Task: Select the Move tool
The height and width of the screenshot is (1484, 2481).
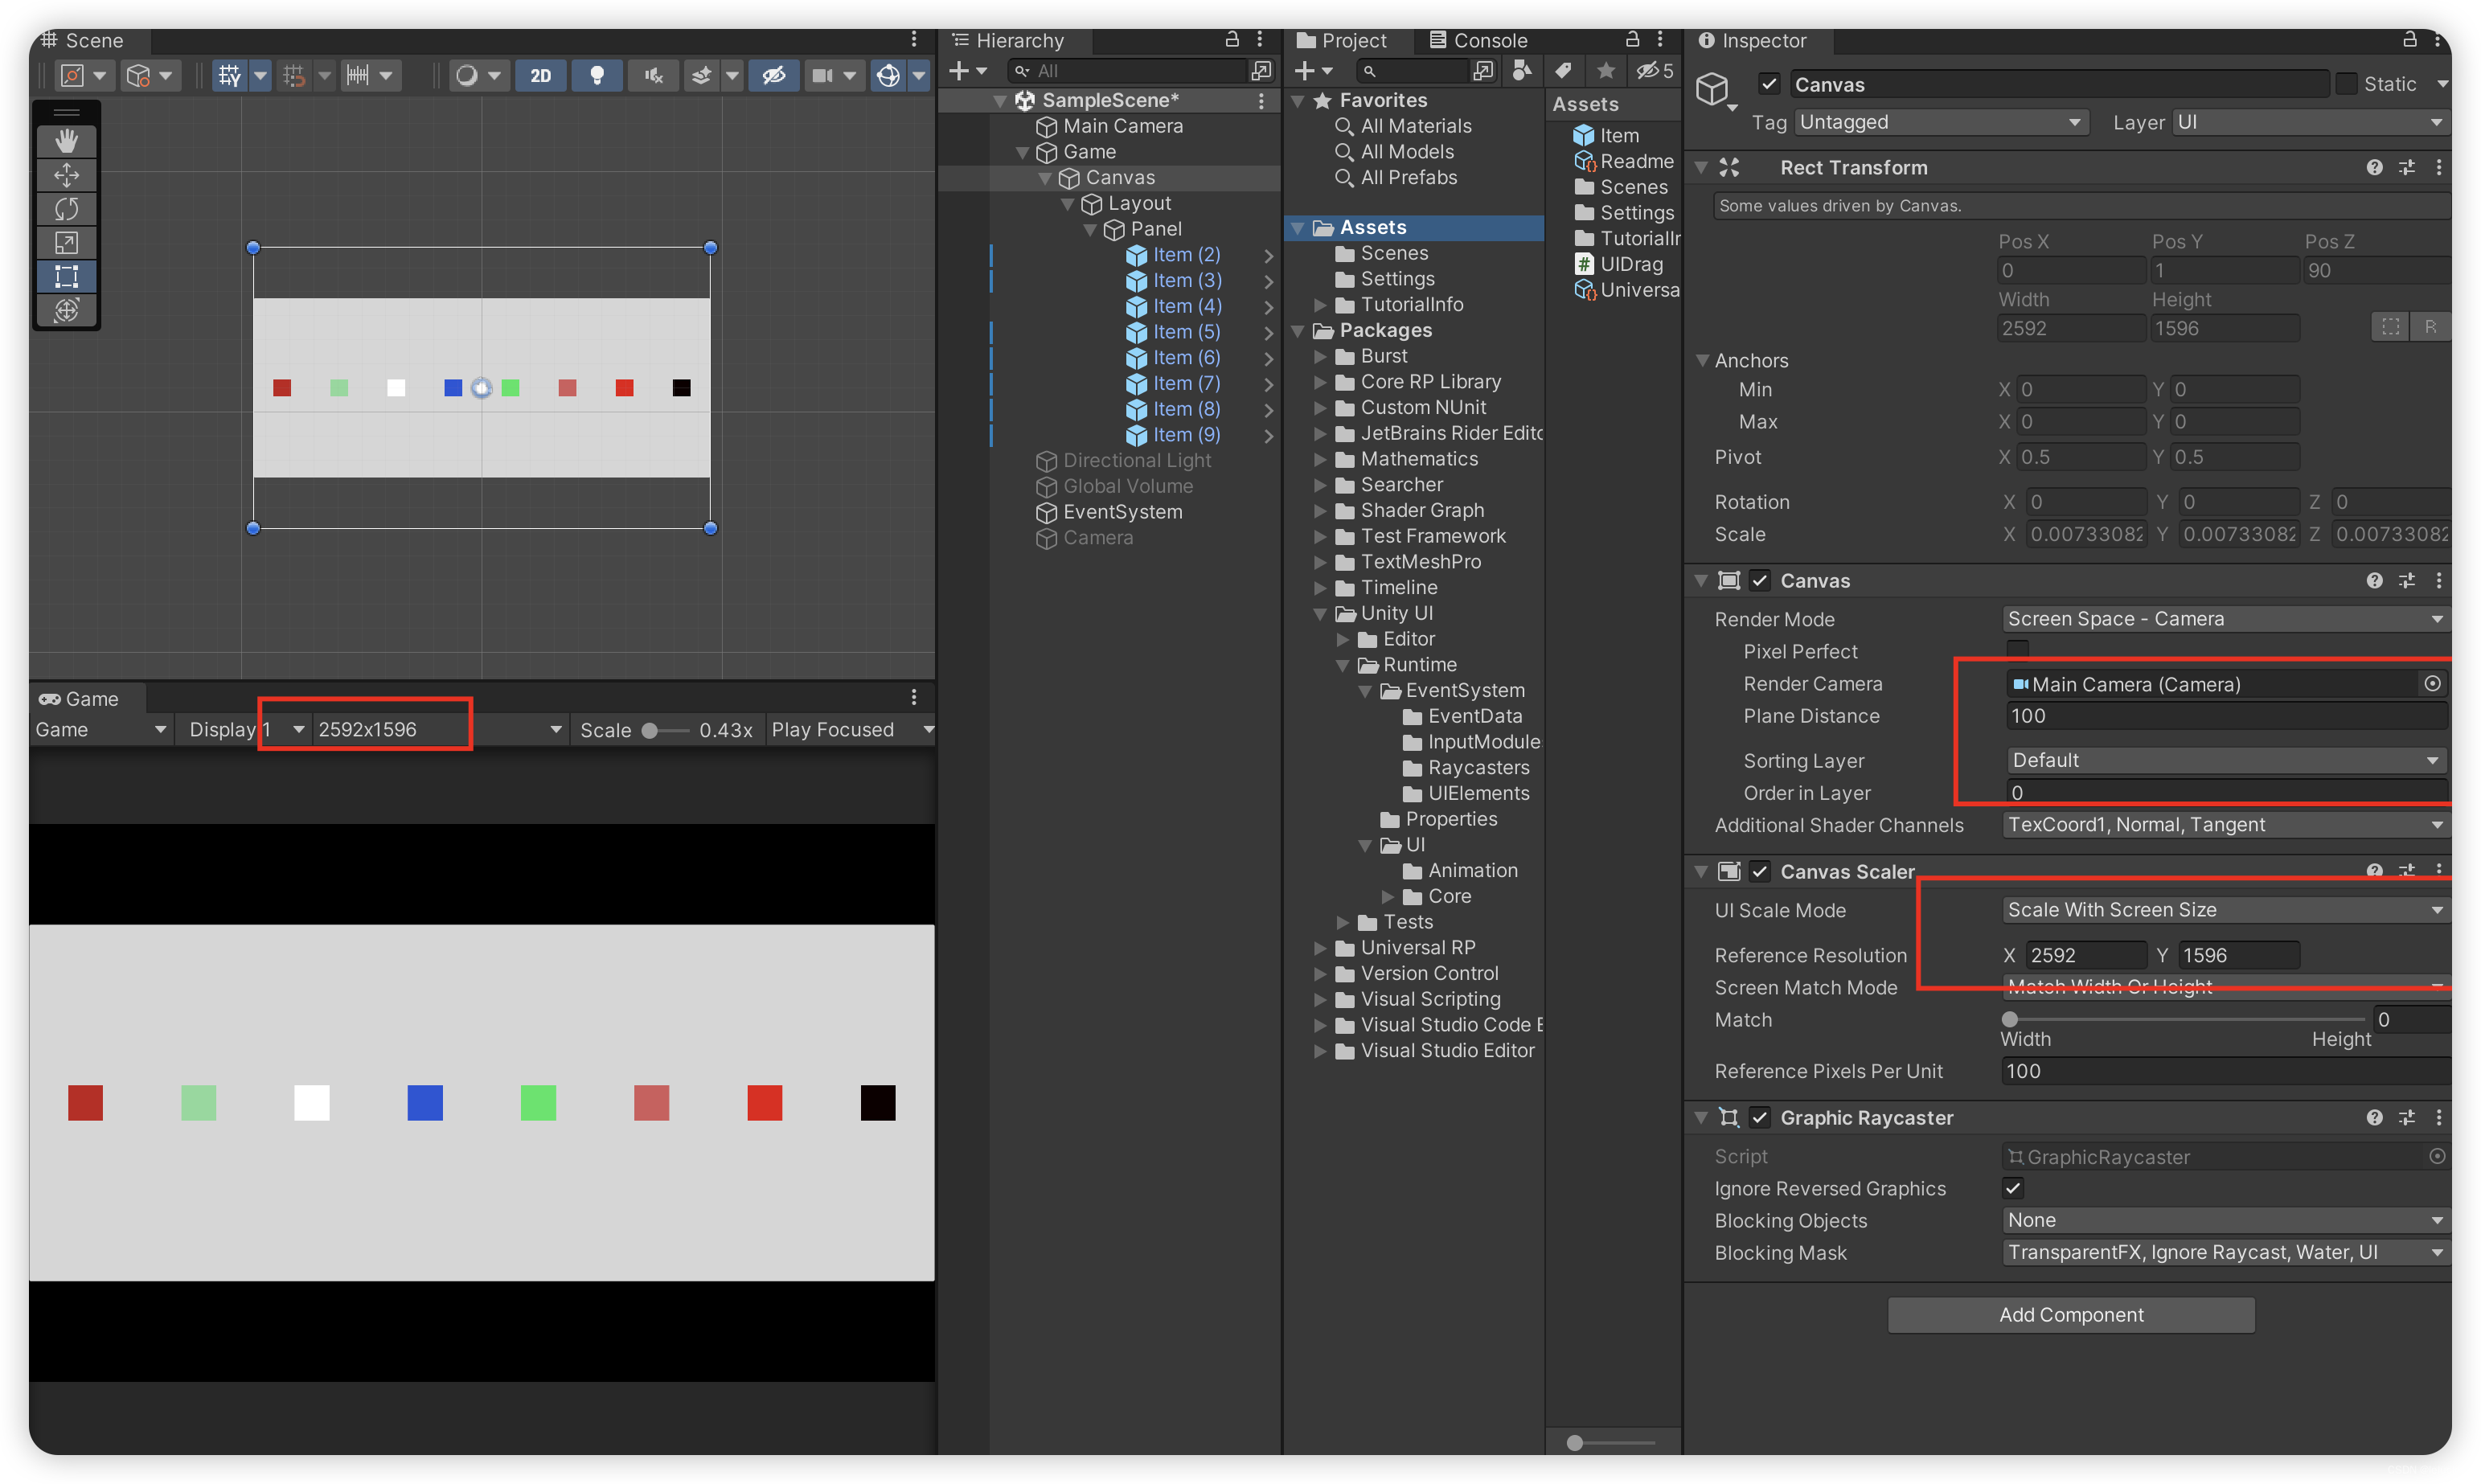Action: click(x=66, y=175)
